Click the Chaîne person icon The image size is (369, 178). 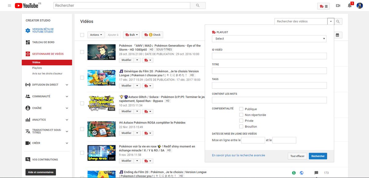(28, 108)
